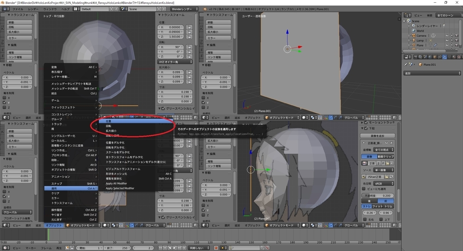Enable the 上下 flip checkbox
Screen dimensions: 463x251
tap(381, 219)
